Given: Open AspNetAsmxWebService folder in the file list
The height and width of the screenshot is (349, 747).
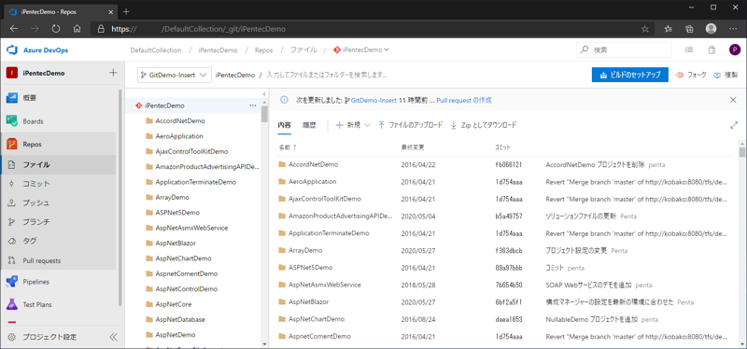Looking at the screenshot, I should (x=324, y=285).
